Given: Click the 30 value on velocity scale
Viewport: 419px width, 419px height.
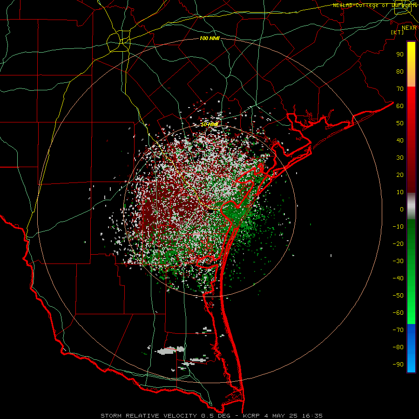Looking at the screenshot, I should (x=400, y=158).
